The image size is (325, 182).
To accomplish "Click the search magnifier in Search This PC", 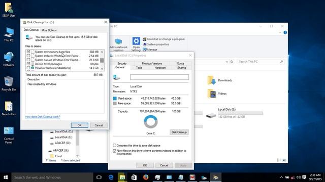I will click(x=281, y=62).
